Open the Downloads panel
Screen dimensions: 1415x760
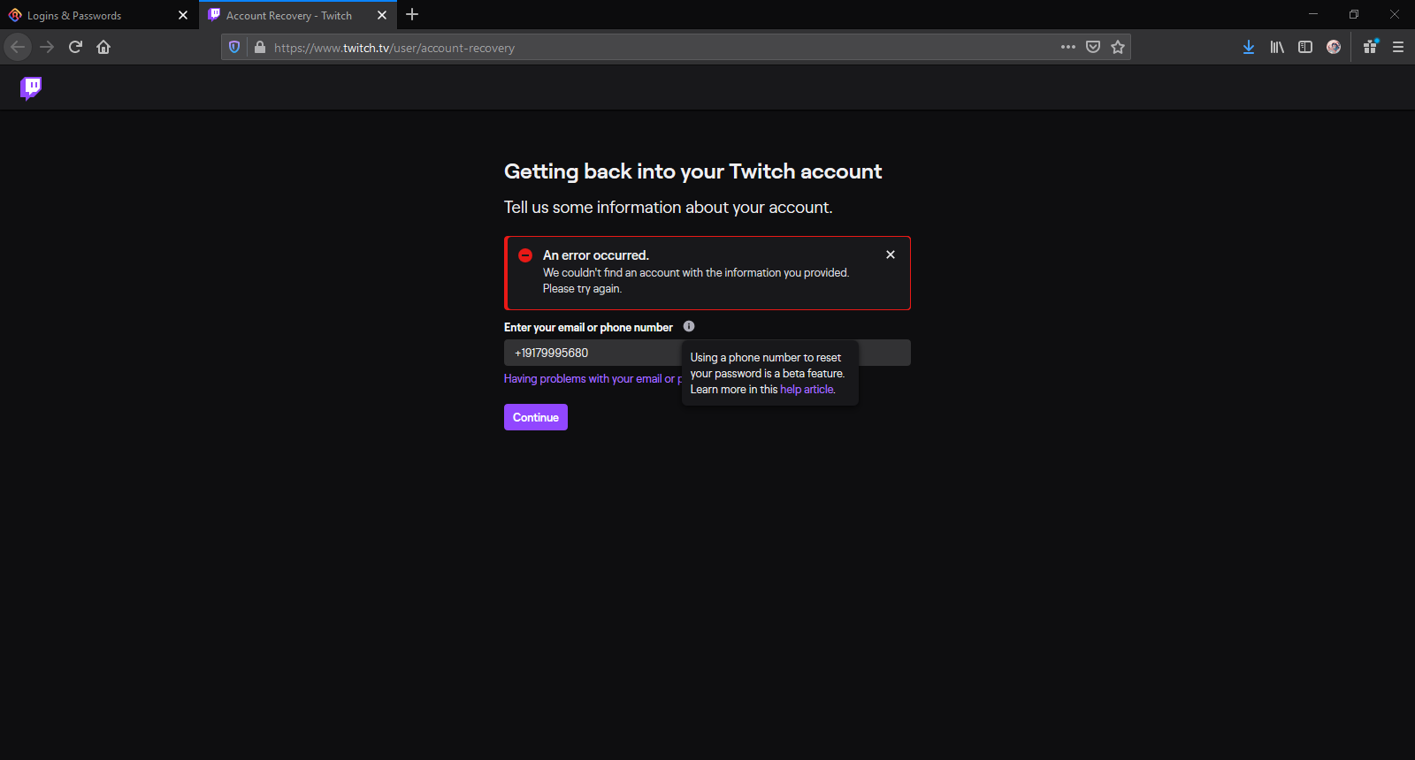pos(1248,48)
